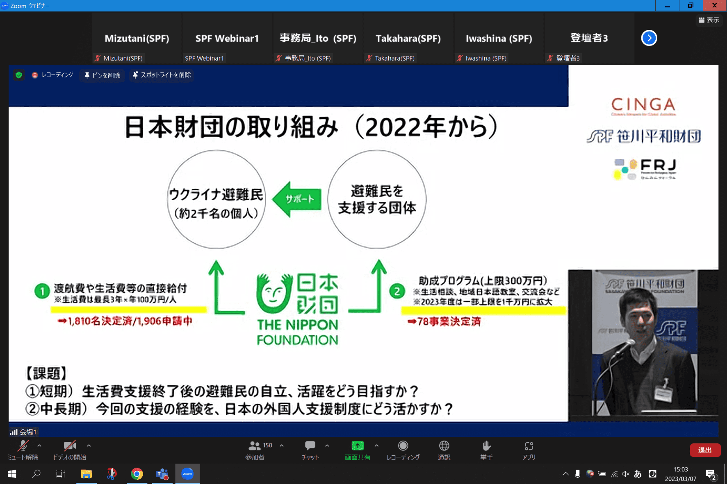Screen dimensions: 727x484
Task: Click ピンを削除 remove pin button
Action: click(x=102, y=75)
